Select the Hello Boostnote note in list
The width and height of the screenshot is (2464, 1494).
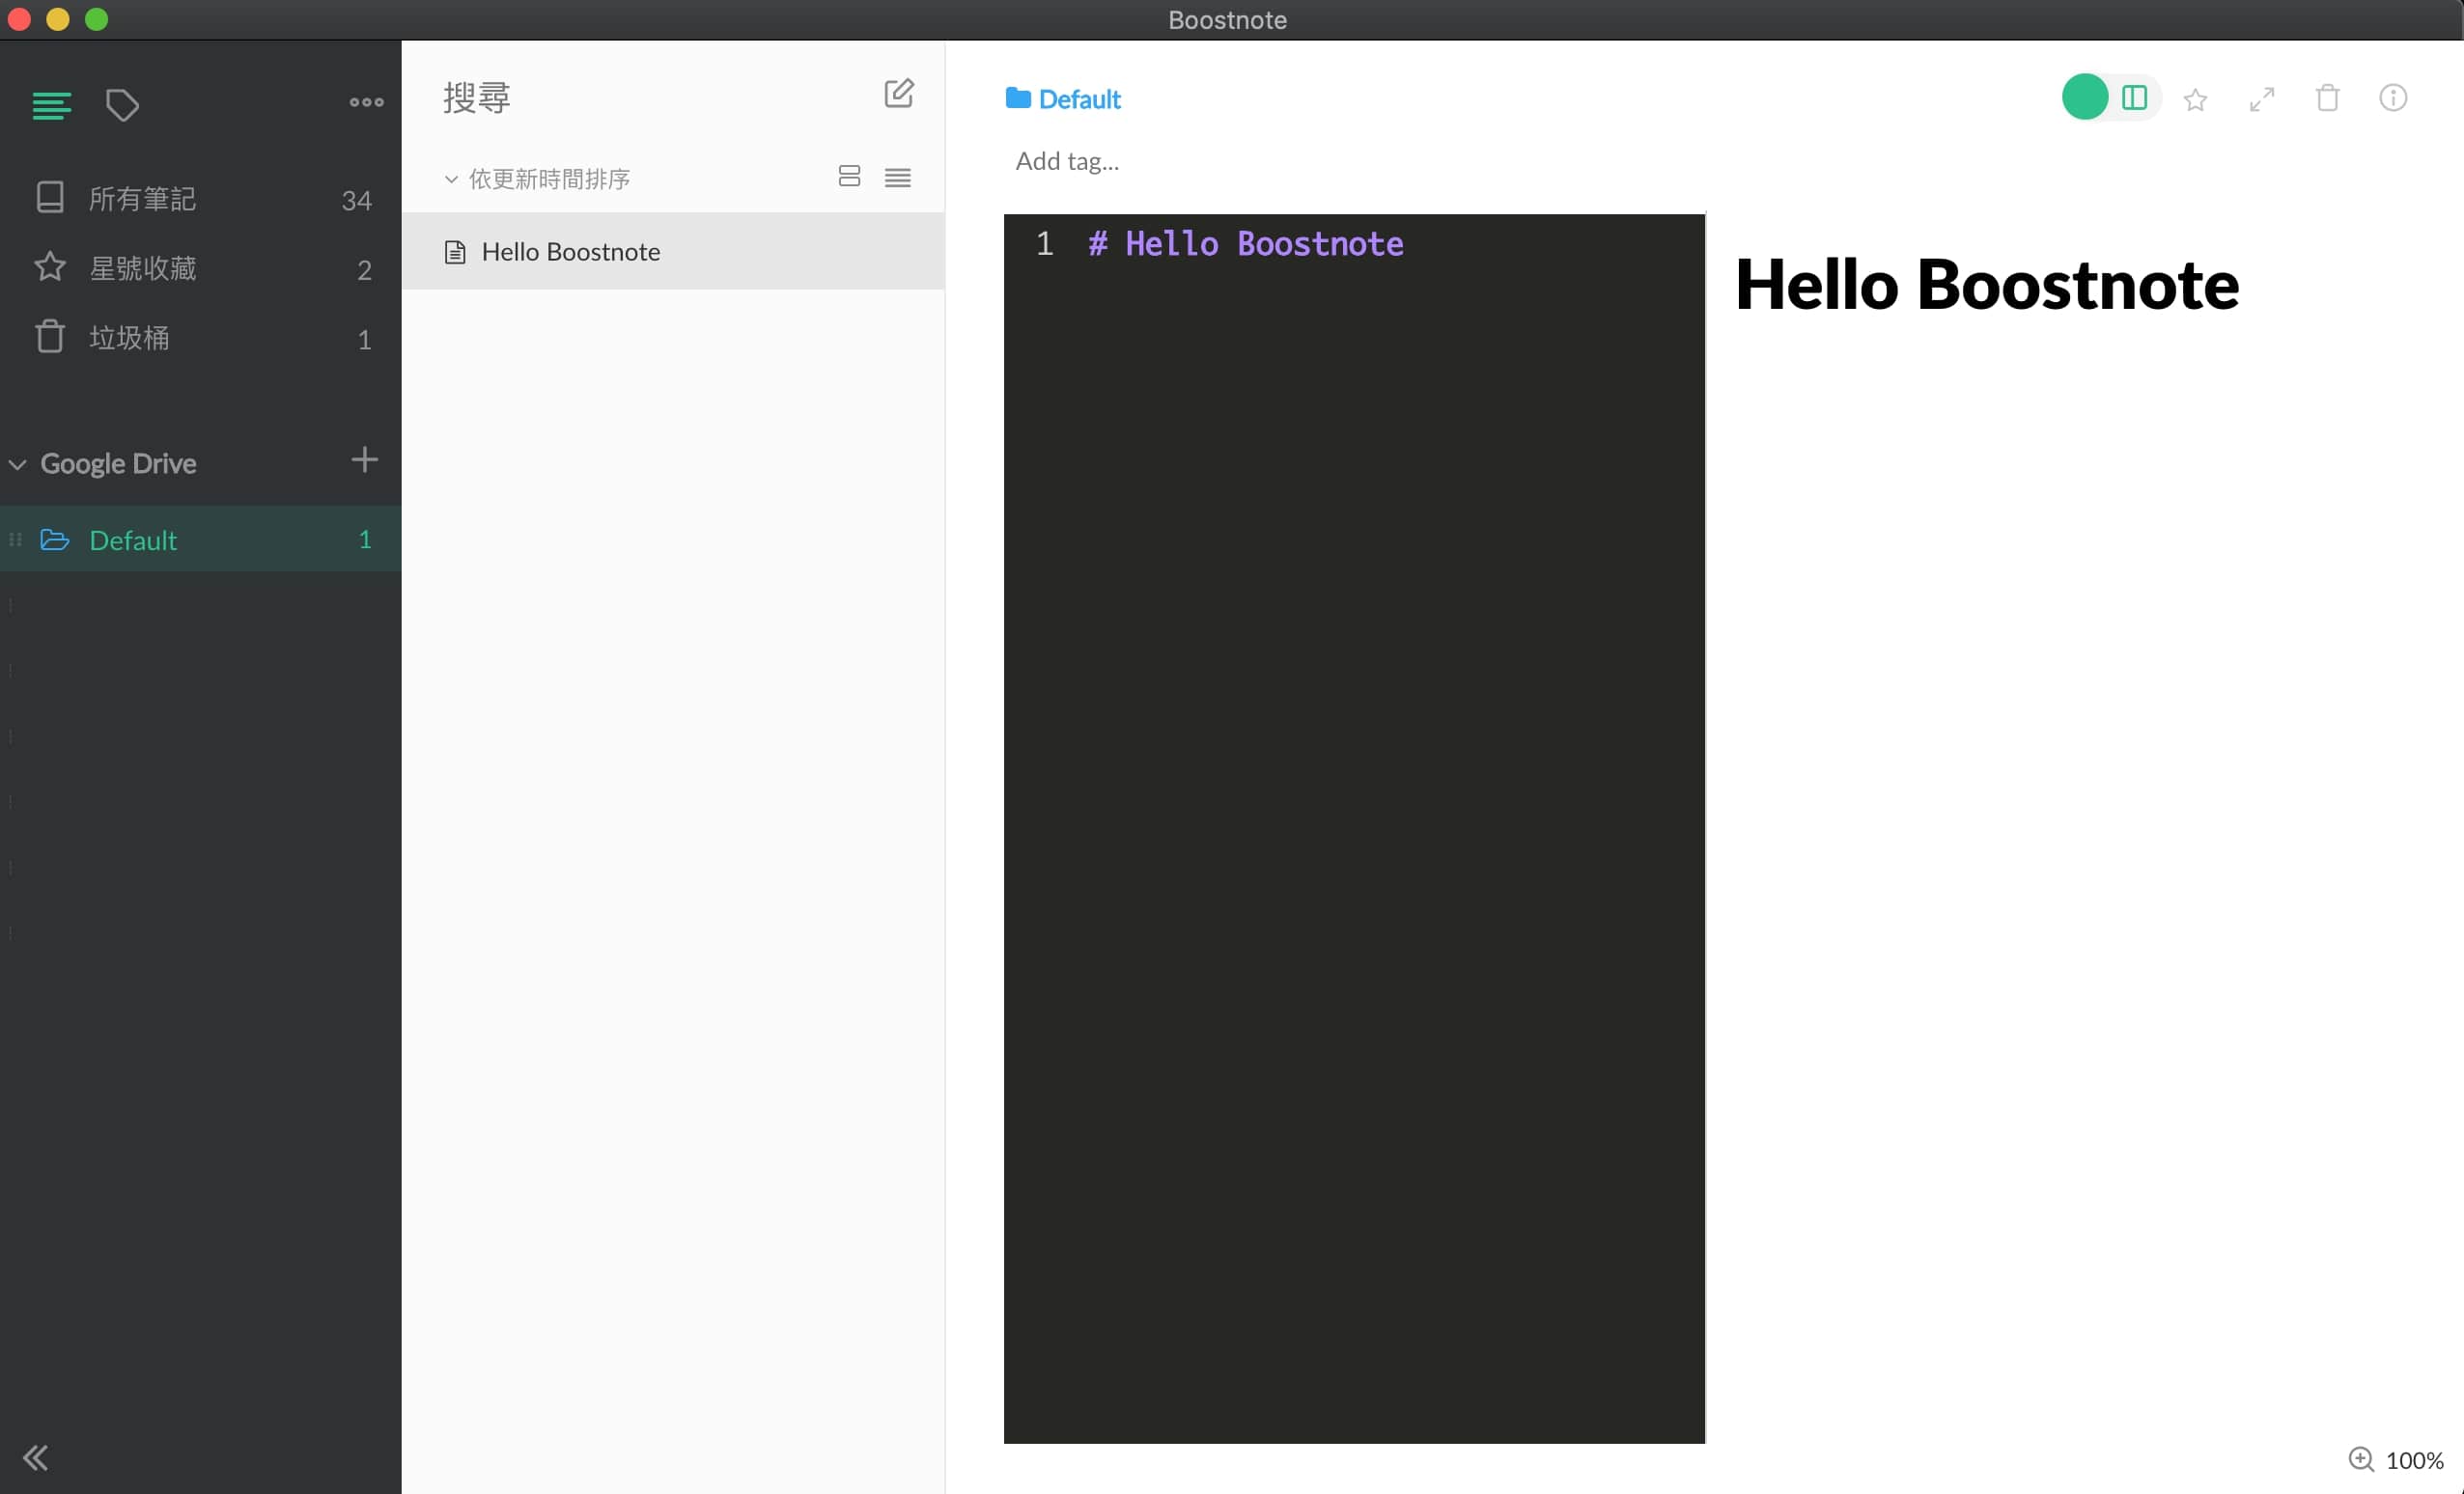[x=673, y=251]
